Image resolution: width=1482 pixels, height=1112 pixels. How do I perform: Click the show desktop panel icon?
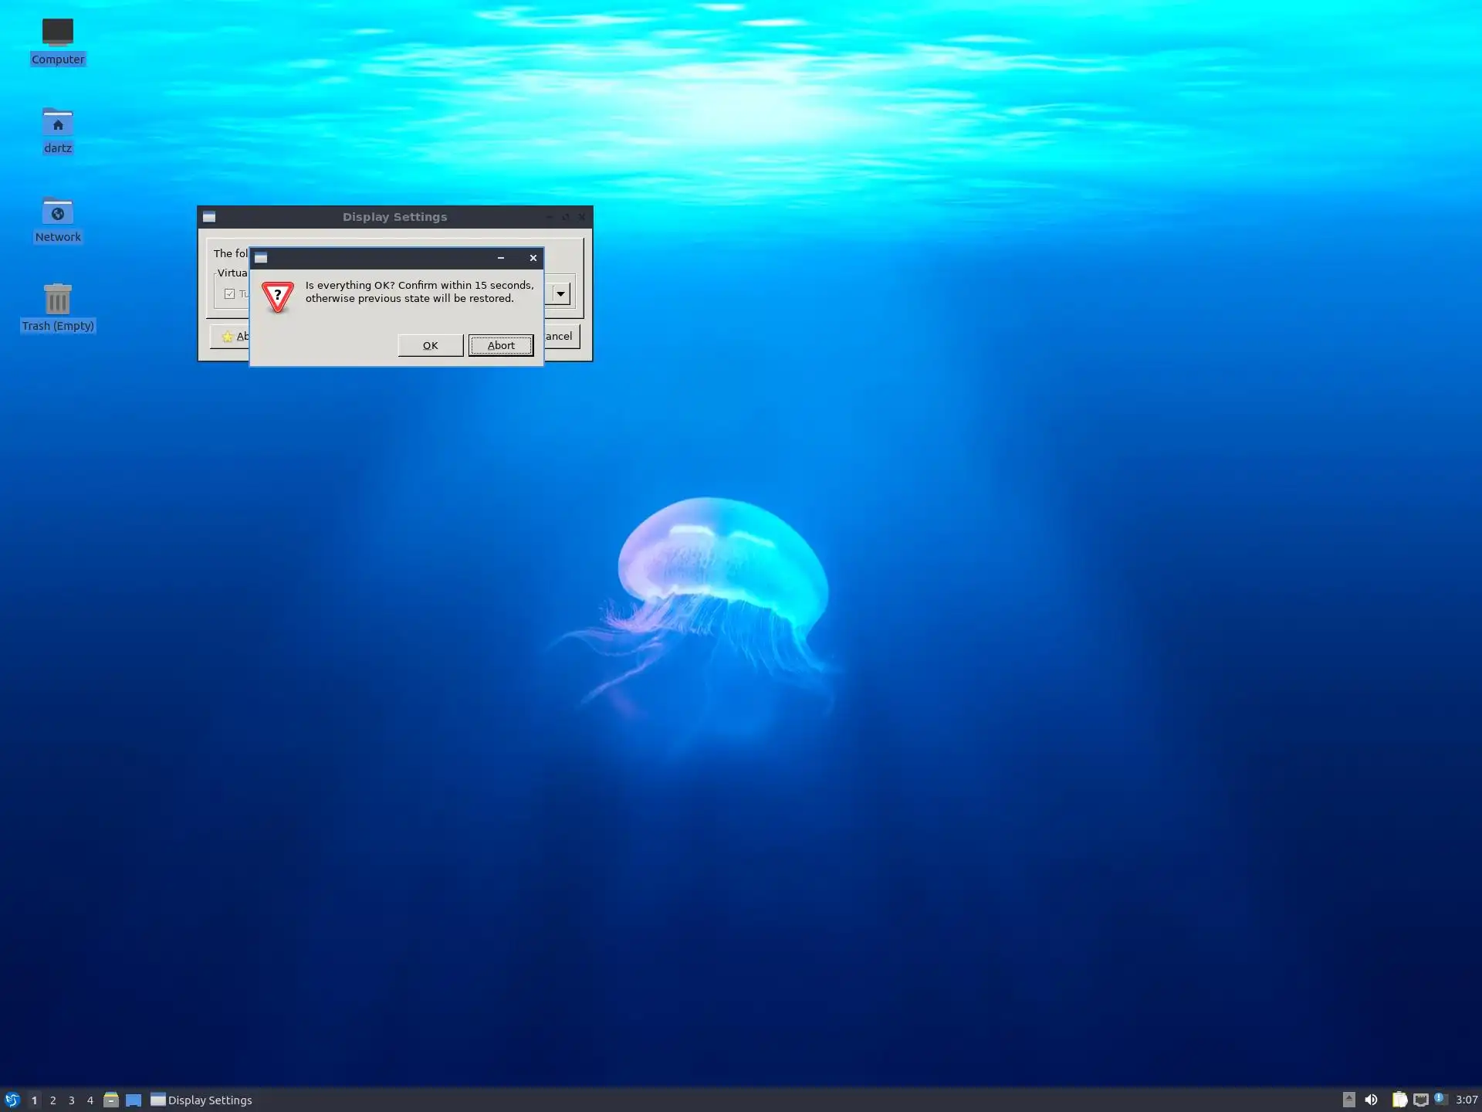point(134,1100)
